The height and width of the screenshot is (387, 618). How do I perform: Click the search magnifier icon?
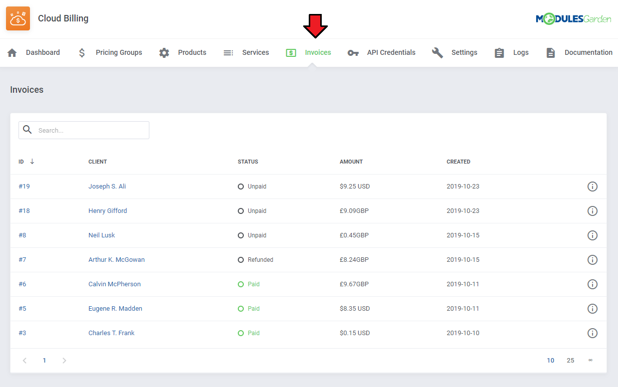[x=27, y=130]
